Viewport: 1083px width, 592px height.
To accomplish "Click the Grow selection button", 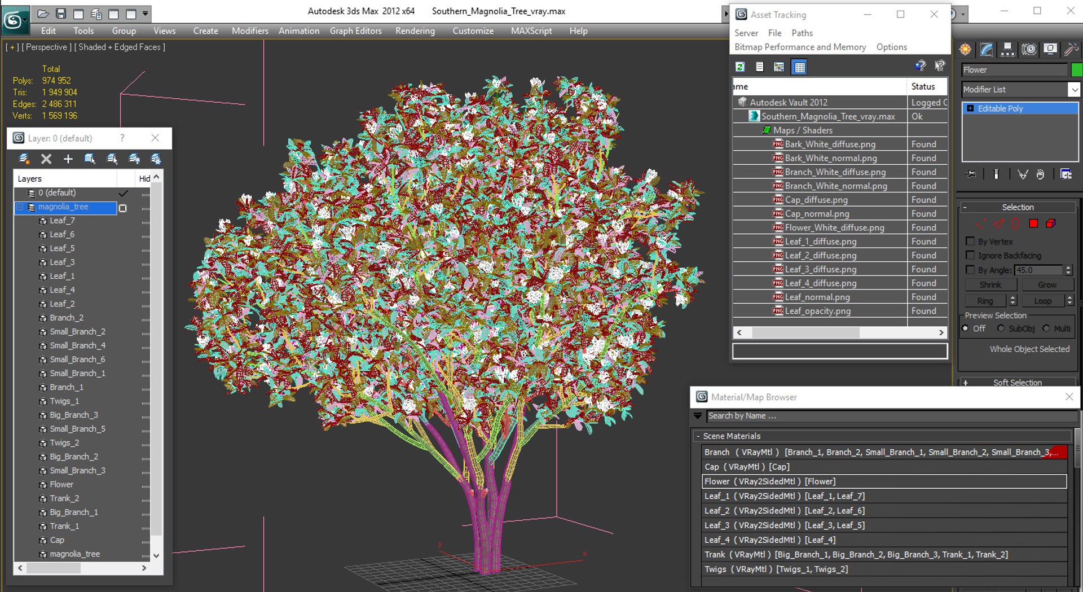I will tap(1047, 285).
